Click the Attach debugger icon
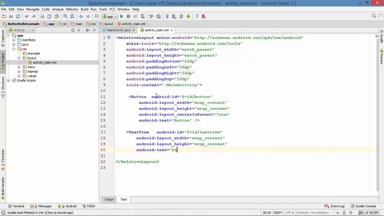The width and height of the screenshot is (384, 216). tap(143, 16)
